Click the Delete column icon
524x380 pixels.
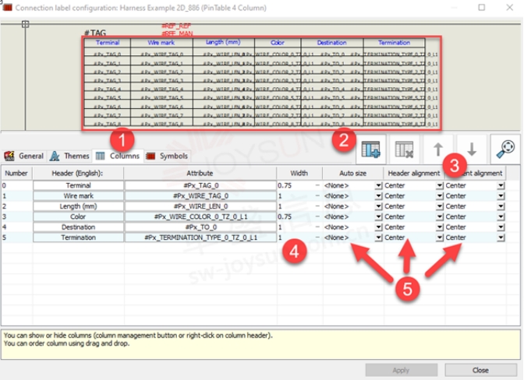point(404,150)
